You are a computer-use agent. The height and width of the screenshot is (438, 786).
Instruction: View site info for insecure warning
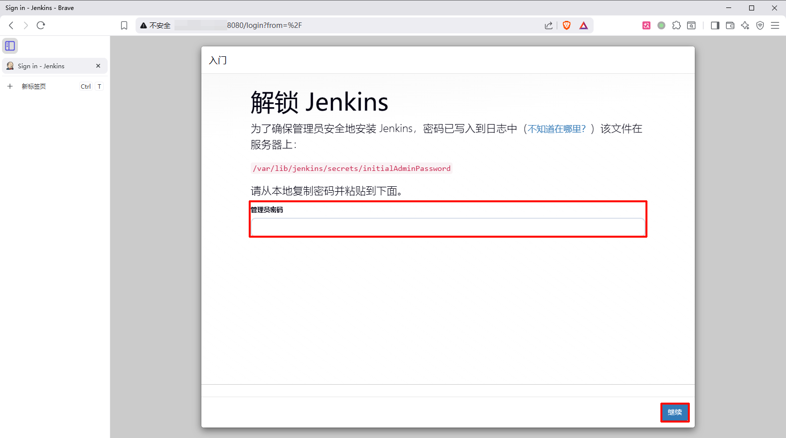click(x=155, y=25)
